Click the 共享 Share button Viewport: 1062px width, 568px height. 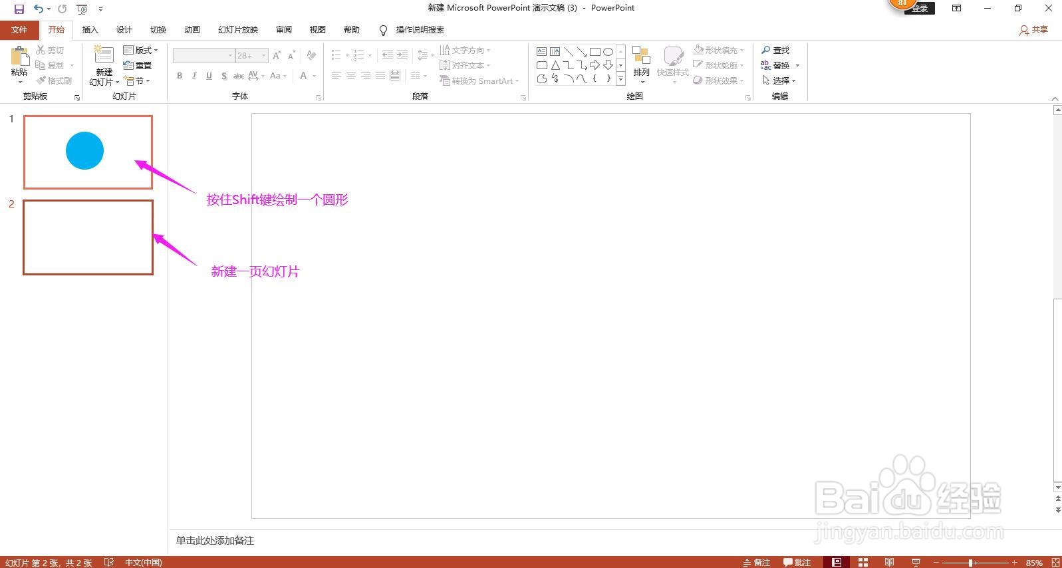1034,30
